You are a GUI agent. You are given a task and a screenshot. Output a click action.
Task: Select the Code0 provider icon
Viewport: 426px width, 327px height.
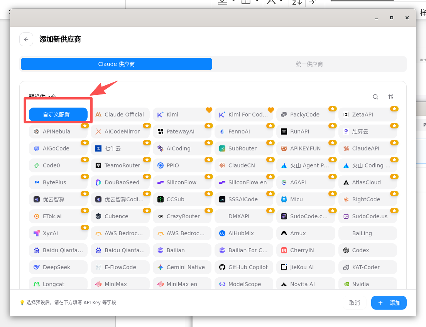click(37, 165)
